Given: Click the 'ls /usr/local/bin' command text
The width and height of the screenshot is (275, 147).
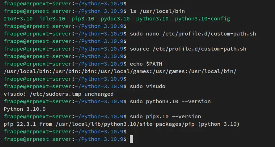Looking at the screenshot, I should pyautogui.click(x=157, y=11).
